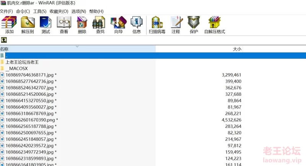Select file 1698662451848057.jpg
This screenshot has width=306, height=166.
point(31,139)
